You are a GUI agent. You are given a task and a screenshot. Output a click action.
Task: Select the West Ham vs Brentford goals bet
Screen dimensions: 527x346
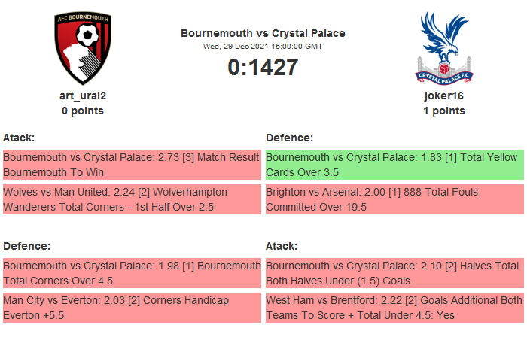click(x=394, y=308)
